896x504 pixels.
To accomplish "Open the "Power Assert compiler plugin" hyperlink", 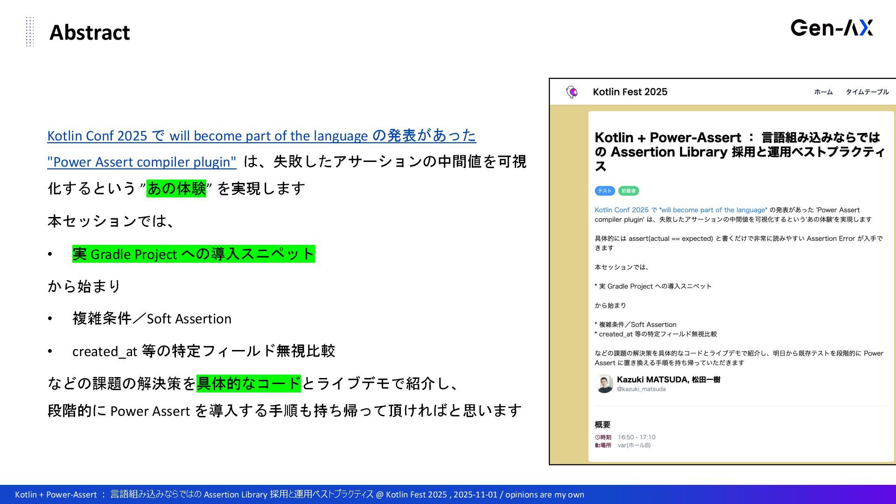I will pyautogui.click(x=142, y=162).
